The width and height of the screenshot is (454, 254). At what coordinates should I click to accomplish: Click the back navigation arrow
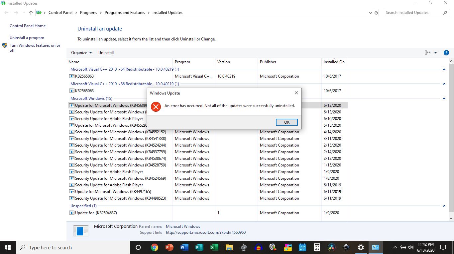coord(6,13)
